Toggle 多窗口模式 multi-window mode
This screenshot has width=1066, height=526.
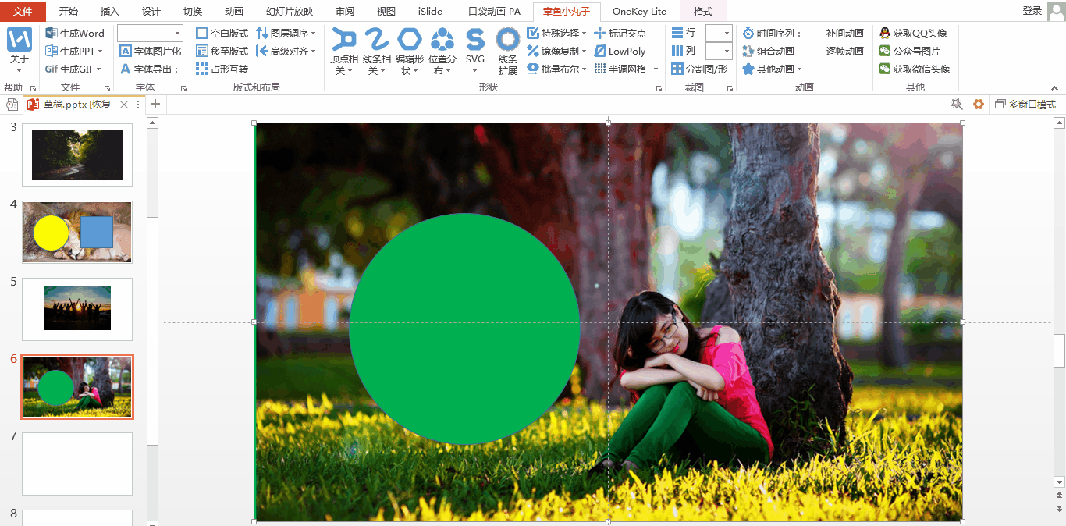(1025, 105)
